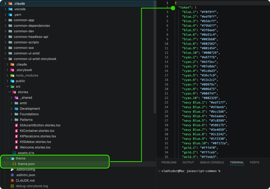Click the "blue.10" value "#000726"

210,53
